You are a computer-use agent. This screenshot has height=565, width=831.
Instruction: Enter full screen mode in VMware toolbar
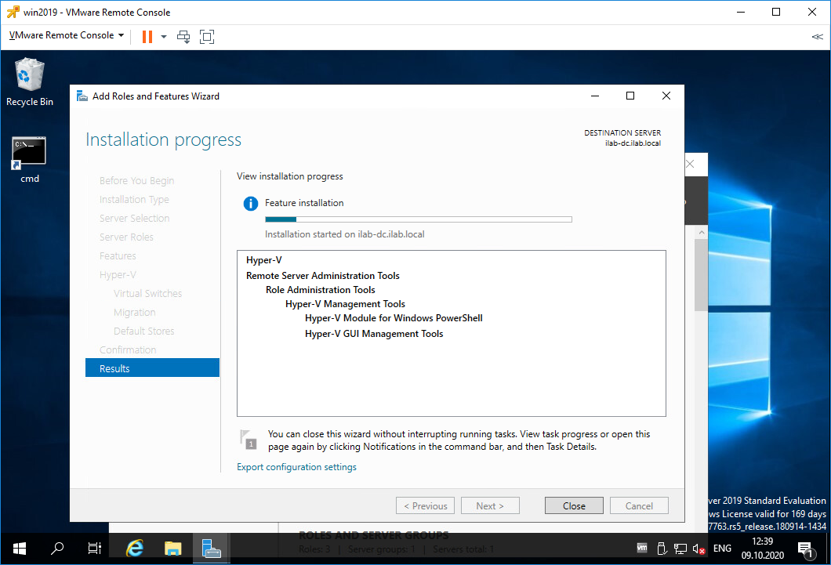click(x=207, y=37)
